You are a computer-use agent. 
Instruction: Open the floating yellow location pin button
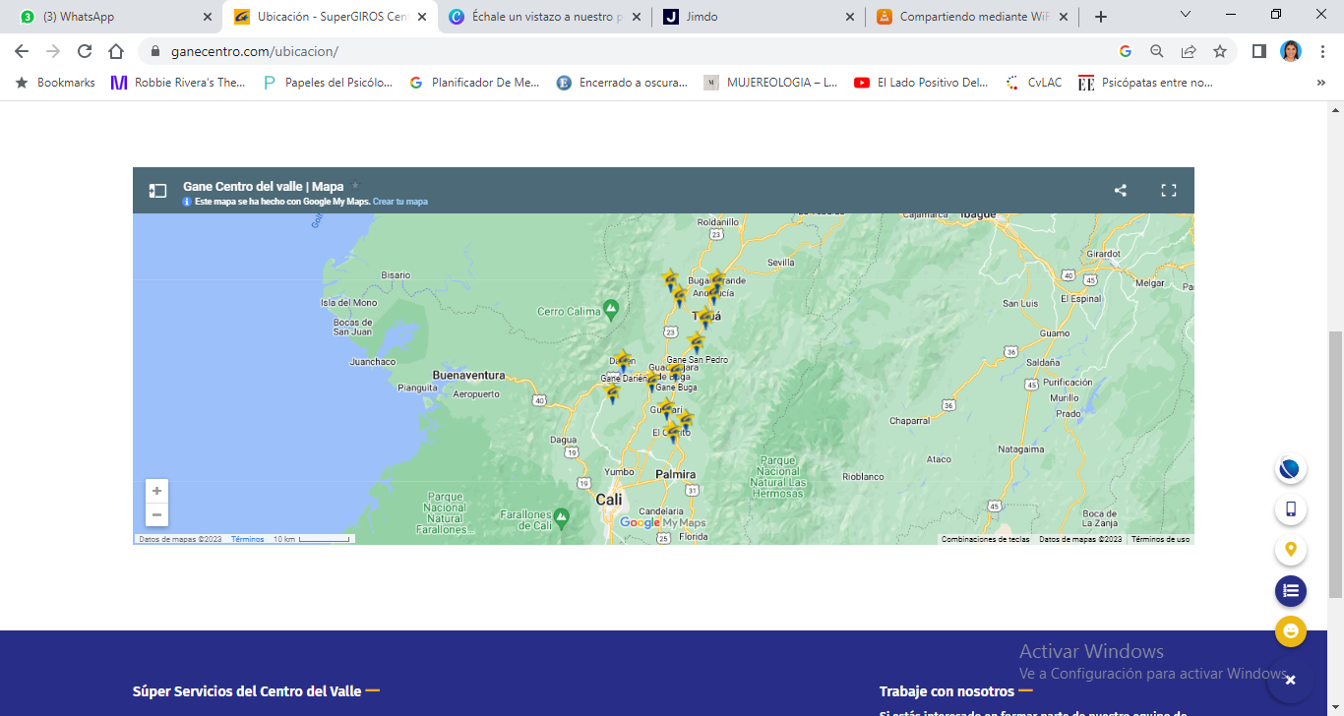1291,550
